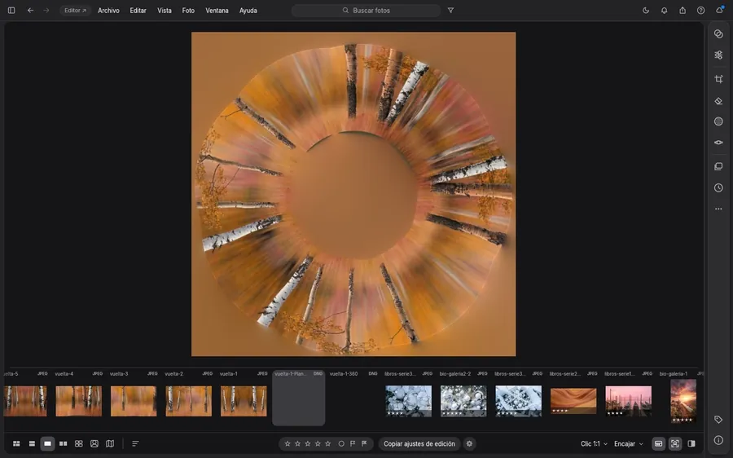Screen dimensions: 733x458
Task: Toggle filmstrip visibility button
Action: [658, 443]
